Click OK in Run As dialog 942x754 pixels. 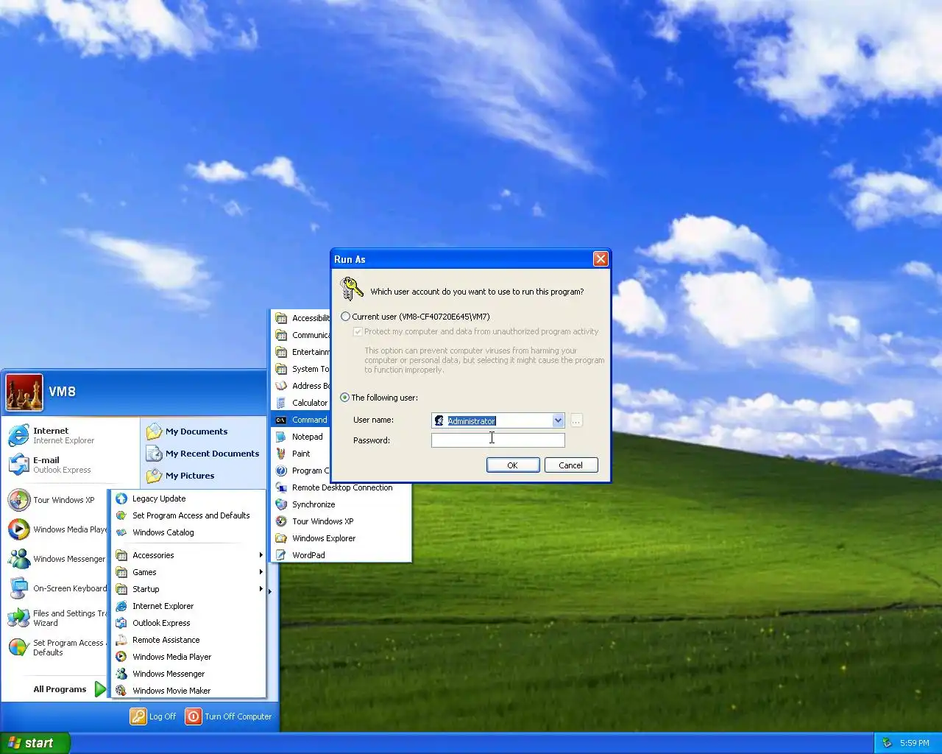tap(513, 465)
